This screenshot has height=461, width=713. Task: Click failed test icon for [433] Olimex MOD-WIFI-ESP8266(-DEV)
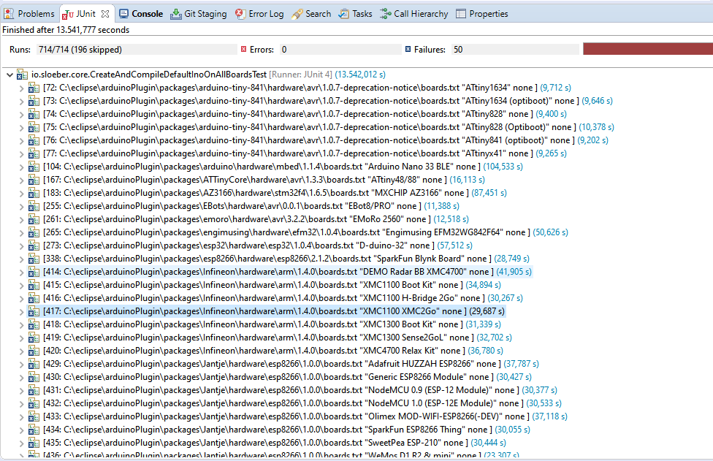34,417
